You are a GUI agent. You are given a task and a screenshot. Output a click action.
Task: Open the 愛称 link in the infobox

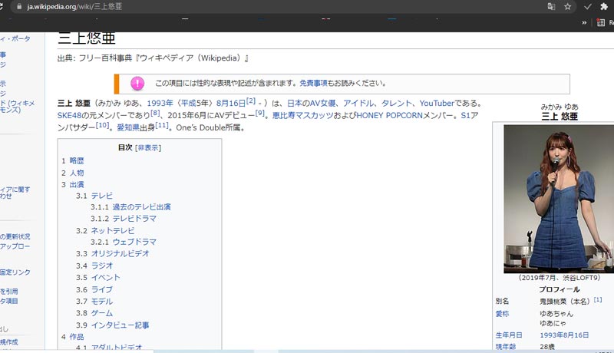502,314
